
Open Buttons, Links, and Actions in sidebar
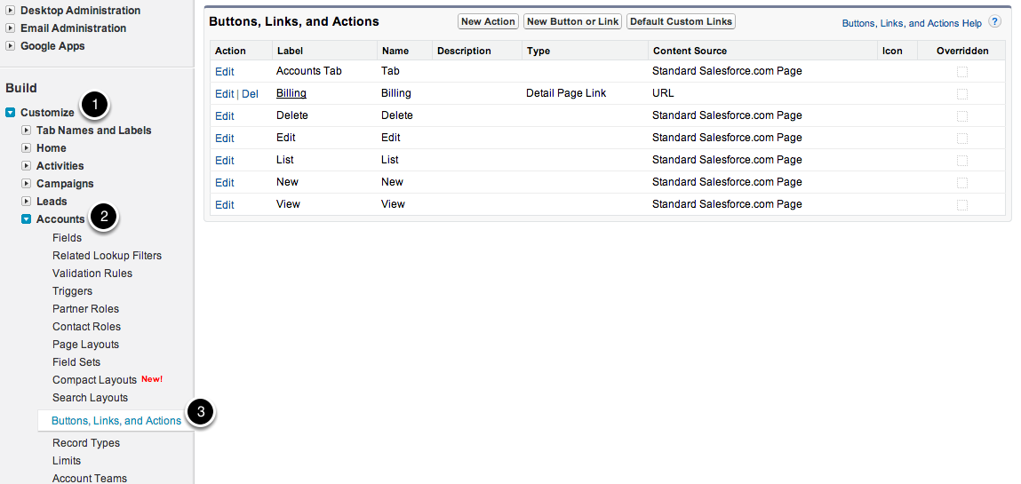(116, 421)
